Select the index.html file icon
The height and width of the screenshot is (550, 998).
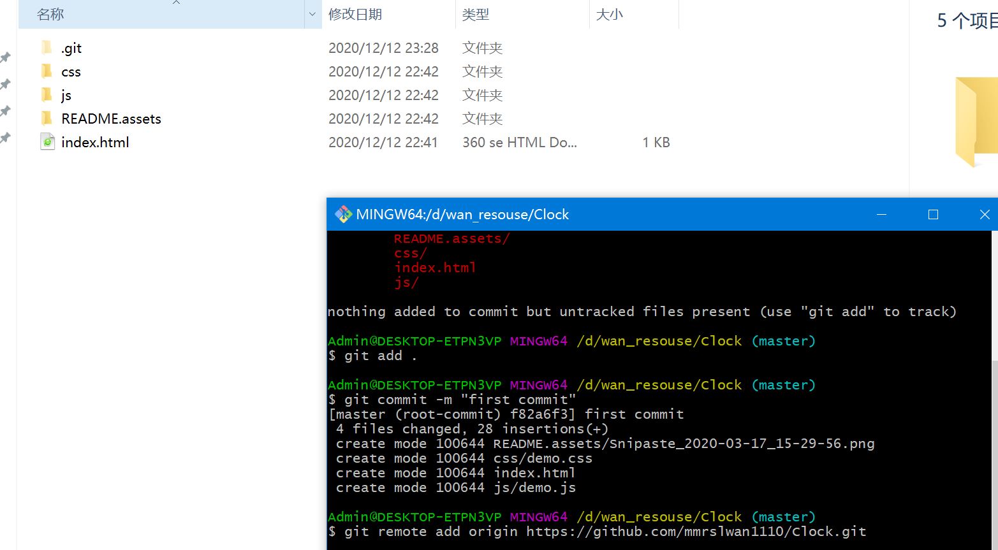pos(47,142)
